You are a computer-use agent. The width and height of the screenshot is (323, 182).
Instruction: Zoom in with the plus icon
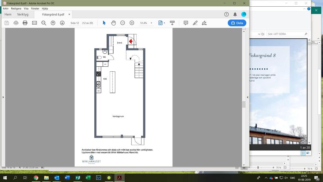[132, 23]
